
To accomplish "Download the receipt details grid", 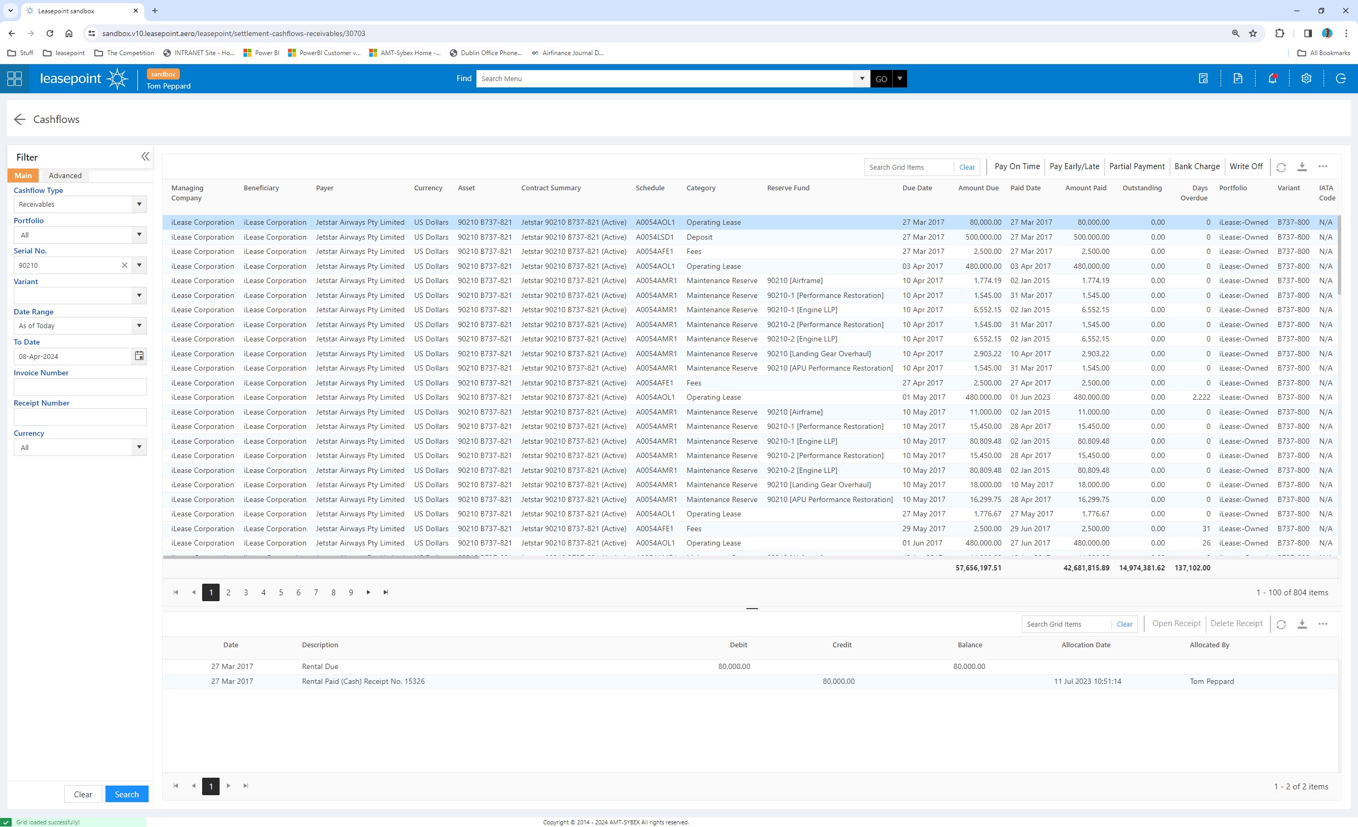I will tap(1302, 624).
